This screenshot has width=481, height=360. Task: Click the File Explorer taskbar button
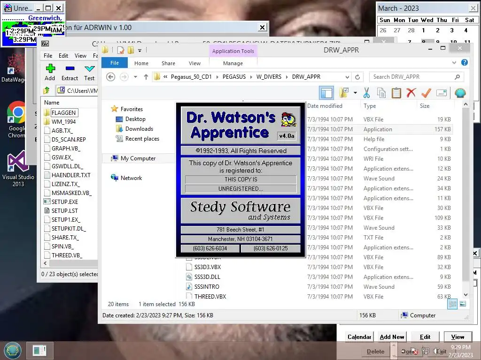tap(39, 351)
